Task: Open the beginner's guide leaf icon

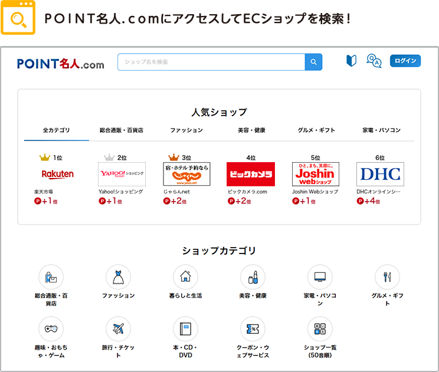Action: [351, 61]
